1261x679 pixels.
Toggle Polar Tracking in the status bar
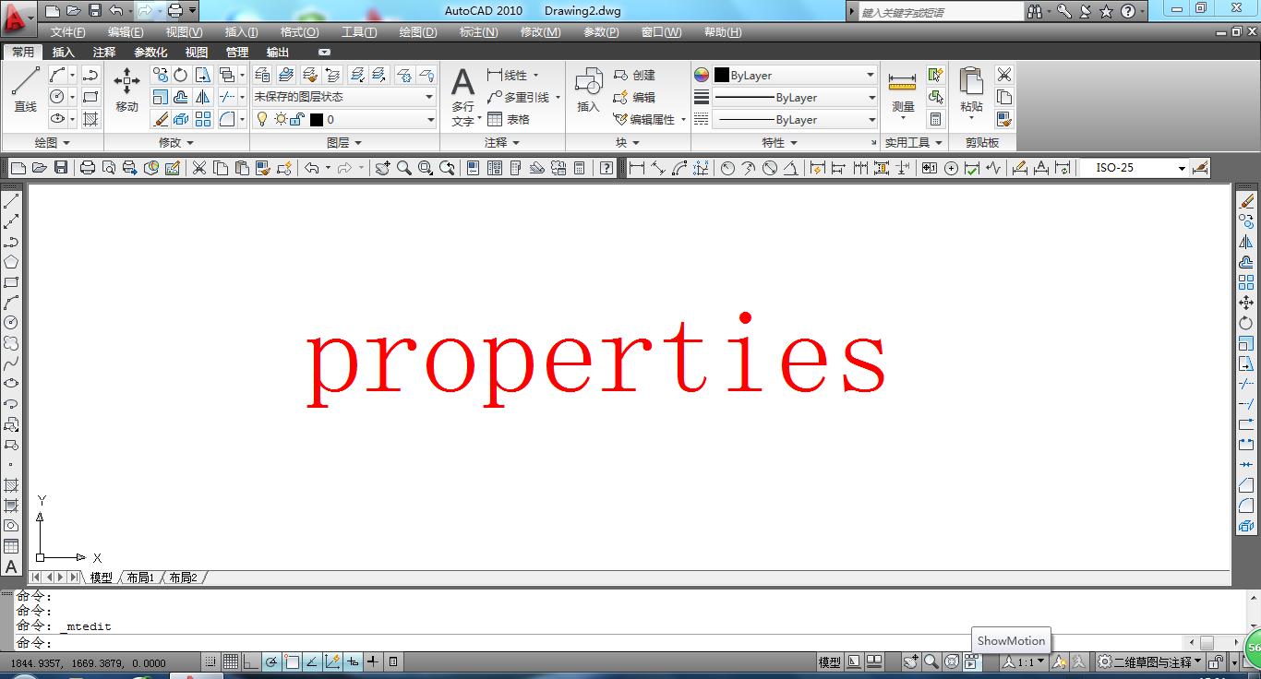click(271, 661)
